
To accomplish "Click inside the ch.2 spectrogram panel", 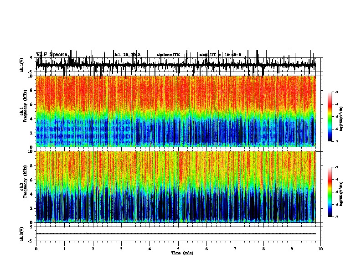I will tap(175, 187).
